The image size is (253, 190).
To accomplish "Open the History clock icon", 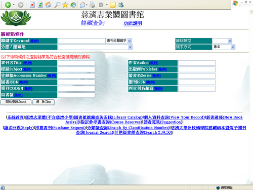I will click(x=73, y=5).
